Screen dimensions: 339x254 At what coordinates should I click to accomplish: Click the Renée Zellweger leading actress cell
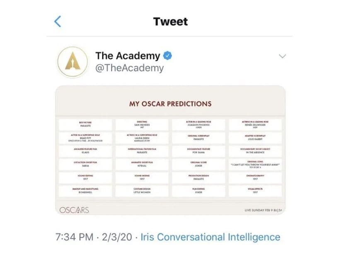tap(255, 125)
